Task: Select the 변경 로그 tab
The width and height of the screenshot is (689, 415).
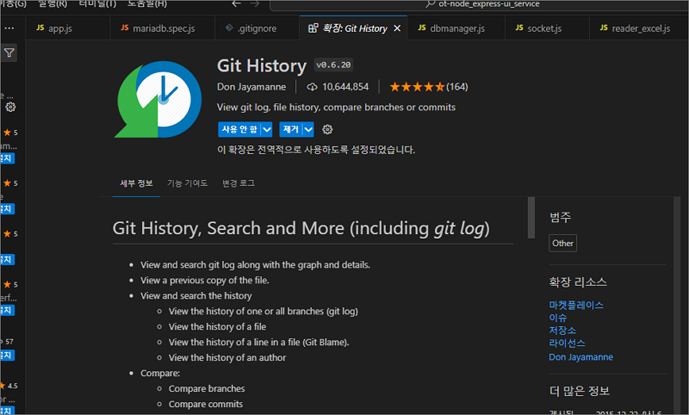Action: coord(239,184)
